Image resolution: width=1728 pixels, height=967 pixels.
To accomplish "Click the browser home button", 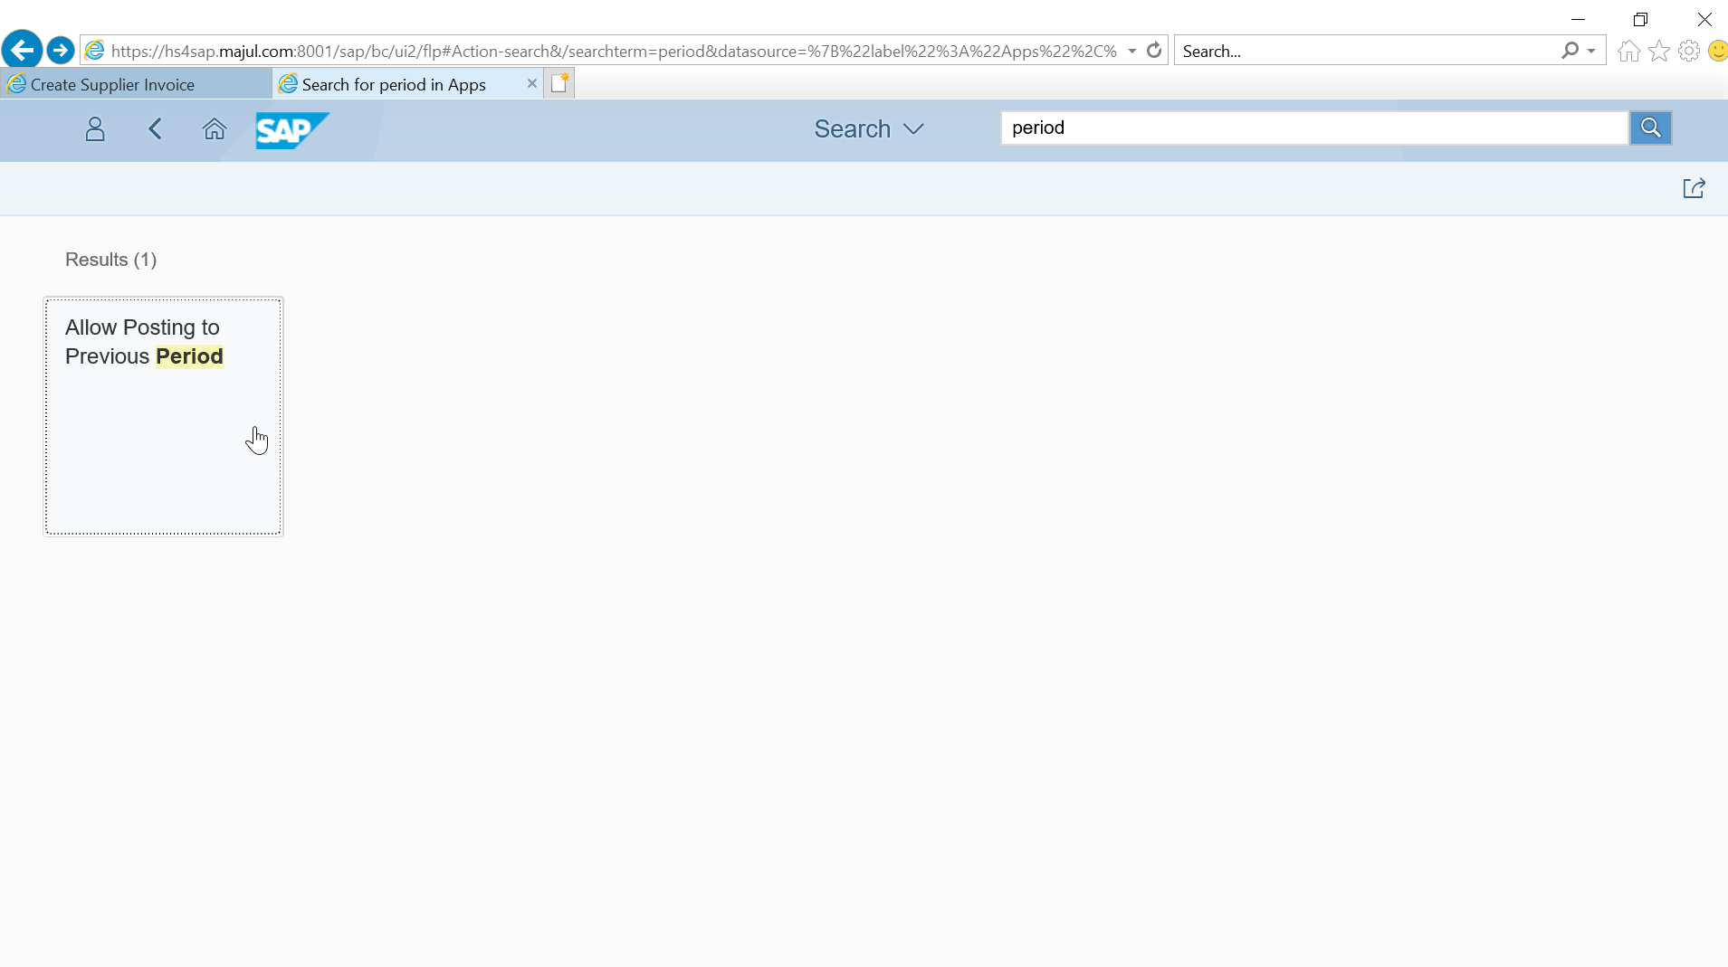I will click(x=1628, y=51).
